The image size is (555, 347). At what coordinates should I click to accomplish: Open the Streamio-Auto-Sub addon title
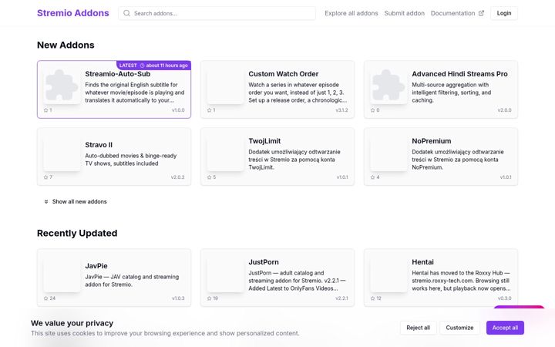(x=117, y=74)
